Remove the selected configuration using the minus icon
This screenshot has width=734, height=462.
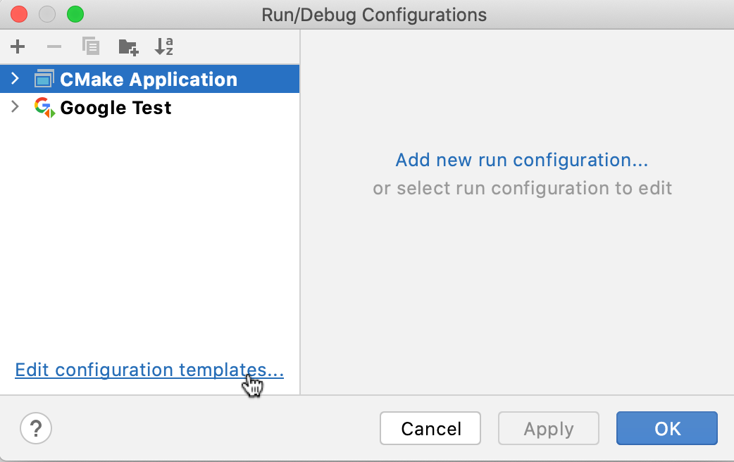pyautogui.click(x=54, y=46)
